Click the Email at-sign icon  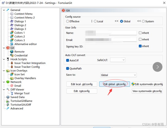pyautogui.click(x=12, y=86)
